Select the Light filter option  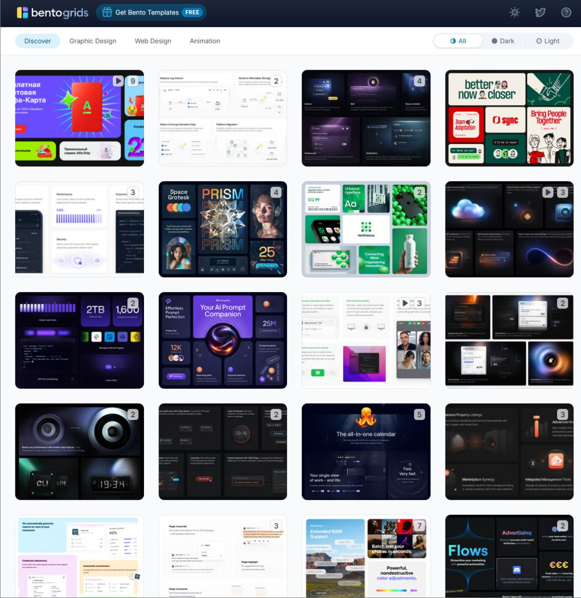pos(548,41)
